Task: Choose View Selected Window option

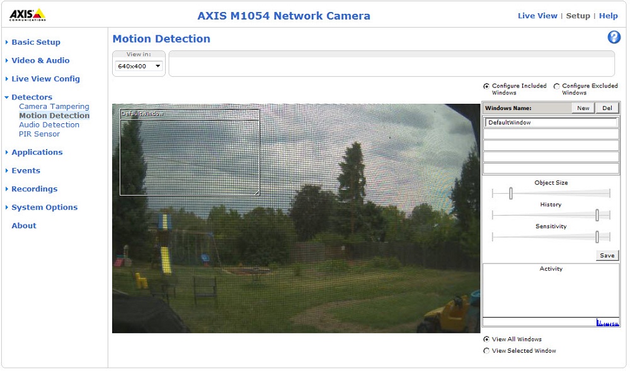Action: [x=486, y=351]
